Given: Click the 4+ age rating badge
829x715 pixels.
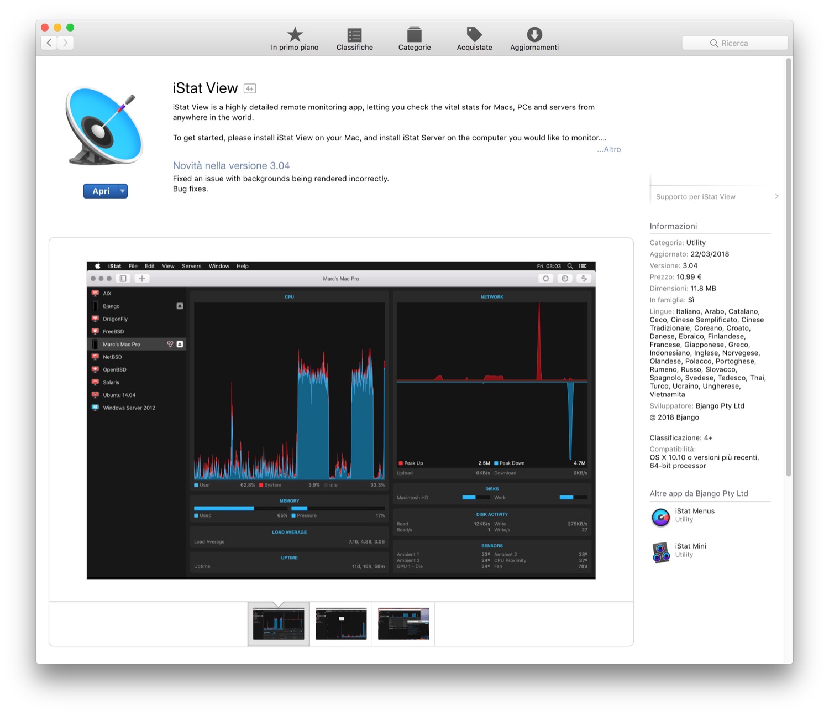Looking at the screenshot, I should coord(250,88).
